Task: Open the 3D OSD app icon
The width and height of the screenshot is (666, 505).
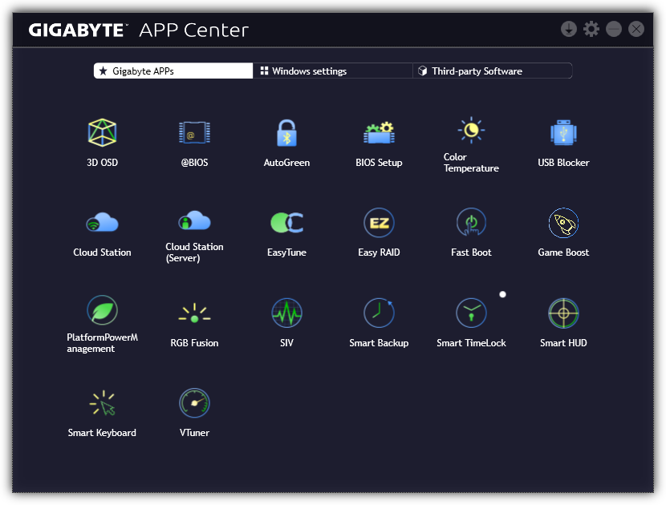Action: tap(102, 133)
